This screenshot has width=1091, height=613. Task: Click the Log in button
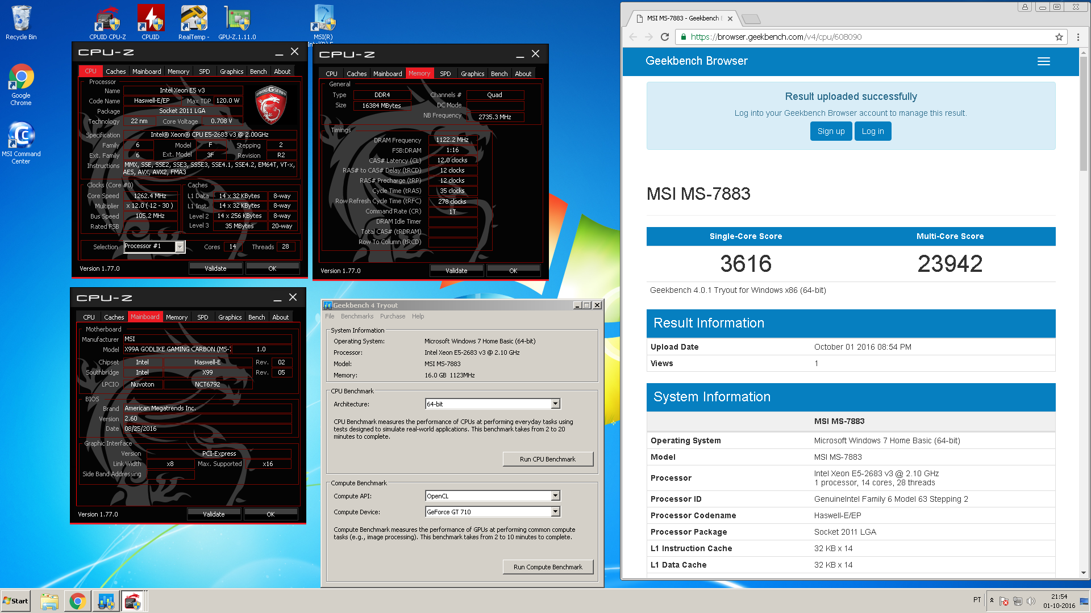[x=873, y=131]
